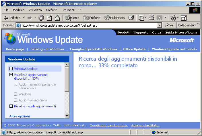Open the dropdown arrow after the edit icon

coord(165,18)
